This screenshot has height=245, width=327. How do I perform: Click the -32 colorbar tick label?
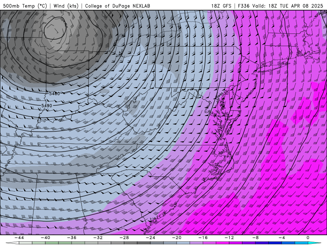(x=98, y=238)
